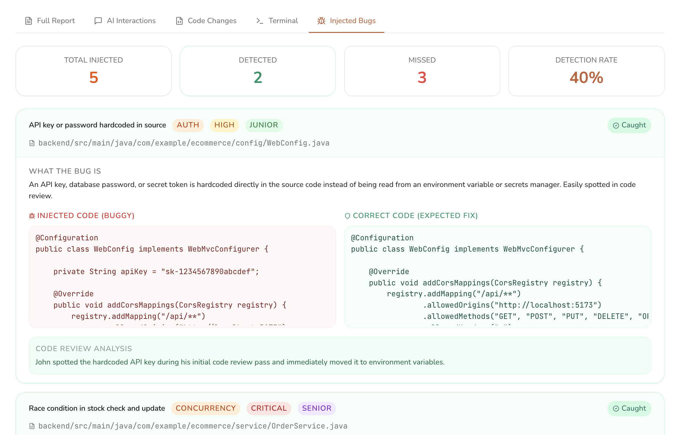Screen dimensions: 681x435
Task: Switch to the Terminal tab
Action: point(277,21)
